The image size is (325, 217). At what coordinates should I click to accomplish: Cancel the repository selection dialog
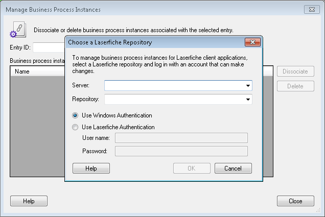point(233,168)
